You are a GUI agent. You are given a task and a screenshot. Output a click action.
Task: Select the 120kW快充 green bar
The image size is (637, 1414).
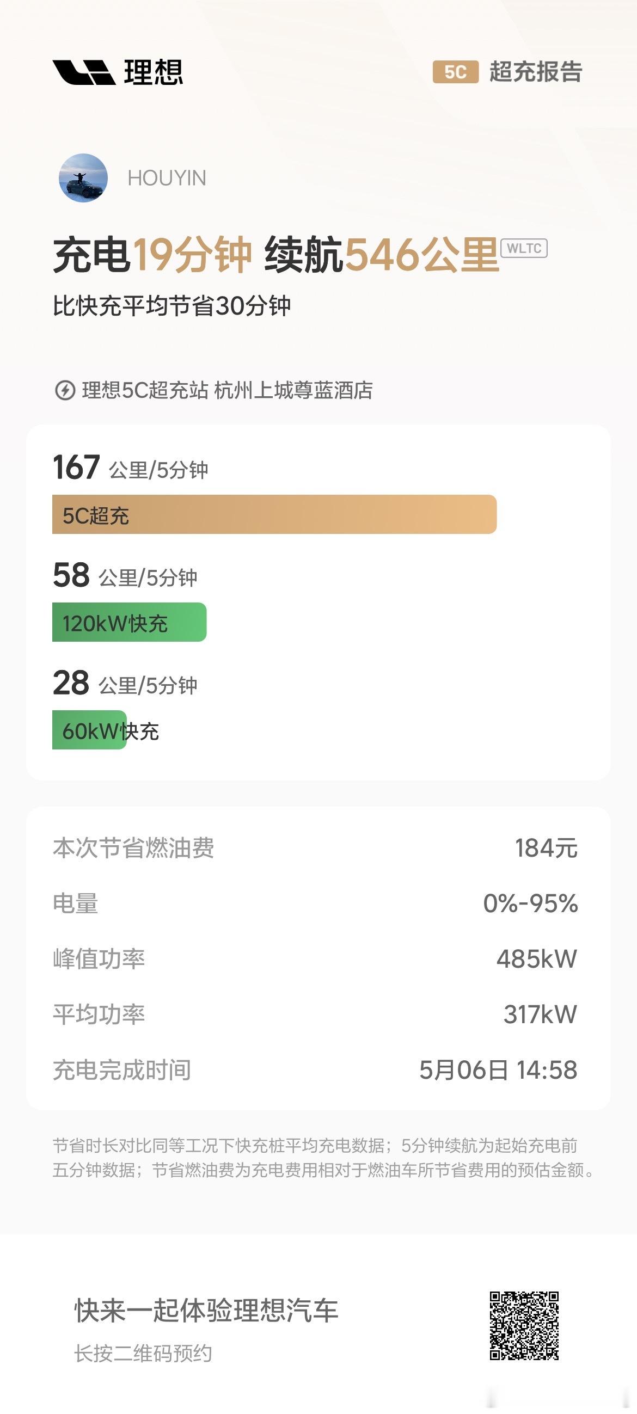(x=130, y=622)
